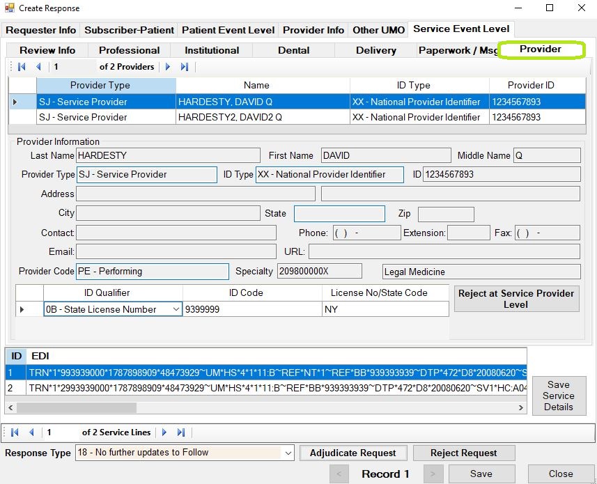Viewport: 597px width, 484px height.
Task: Click the Last Name field
Action: [x=169, y=155]
